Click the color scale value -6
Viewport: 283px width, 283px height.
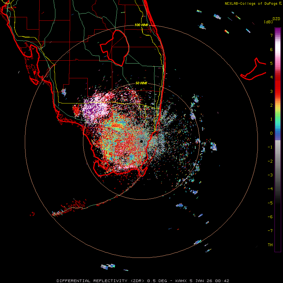[x=270, y=217]
